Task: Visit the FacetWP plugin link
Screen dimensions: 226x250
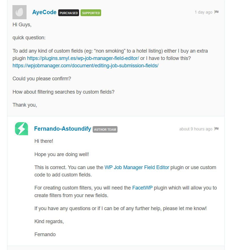Action: tap(142, 188)
